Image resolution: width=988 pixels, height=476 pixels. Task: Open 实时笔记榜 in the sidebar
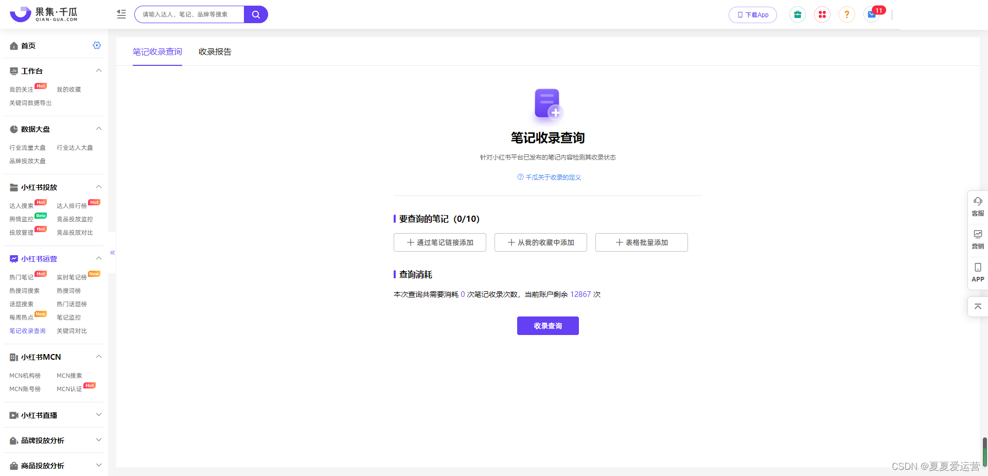tap(72, 277)
